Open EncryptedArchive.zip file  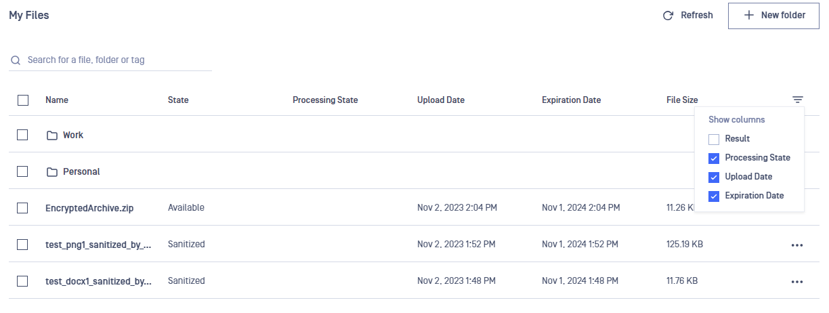pyautogui.click(x=89, y=208)
